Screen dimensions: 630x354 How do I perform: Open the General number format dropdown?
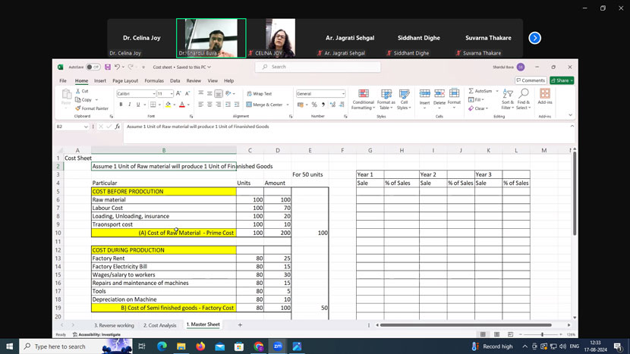coord(343,94)
